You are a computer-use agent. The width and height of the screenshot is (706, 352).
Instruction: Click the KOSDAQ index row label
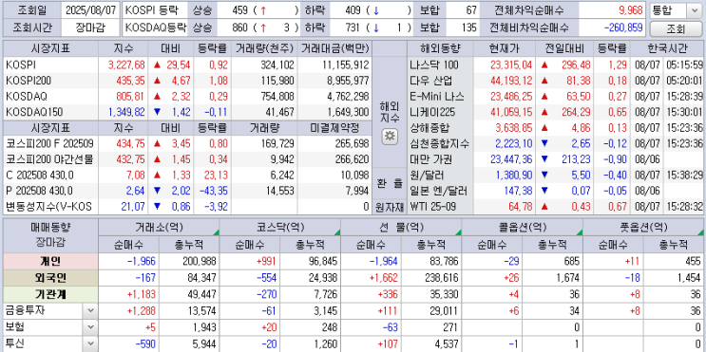(27, 97)
